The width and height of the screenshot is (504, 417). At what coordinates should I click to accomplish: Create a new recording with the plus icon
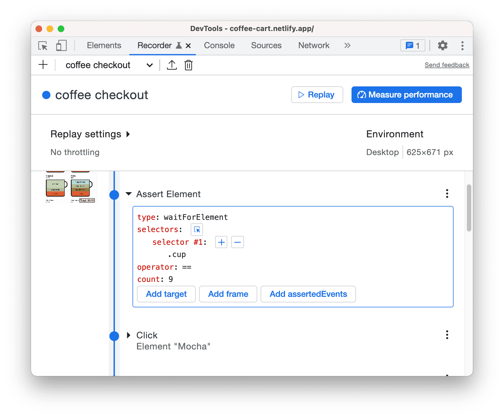(43, 65)
